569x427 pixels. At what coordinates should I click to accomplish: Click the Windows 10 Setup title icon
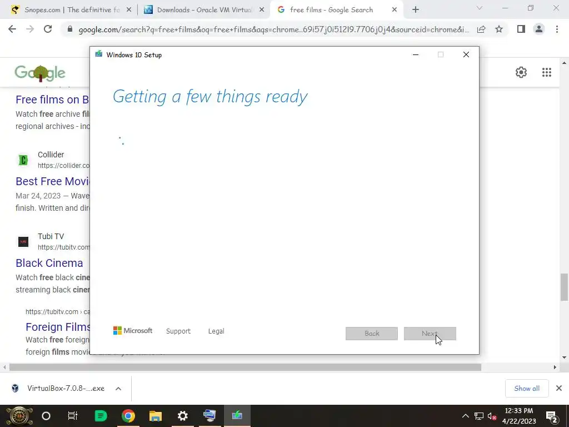click(99, 54)
